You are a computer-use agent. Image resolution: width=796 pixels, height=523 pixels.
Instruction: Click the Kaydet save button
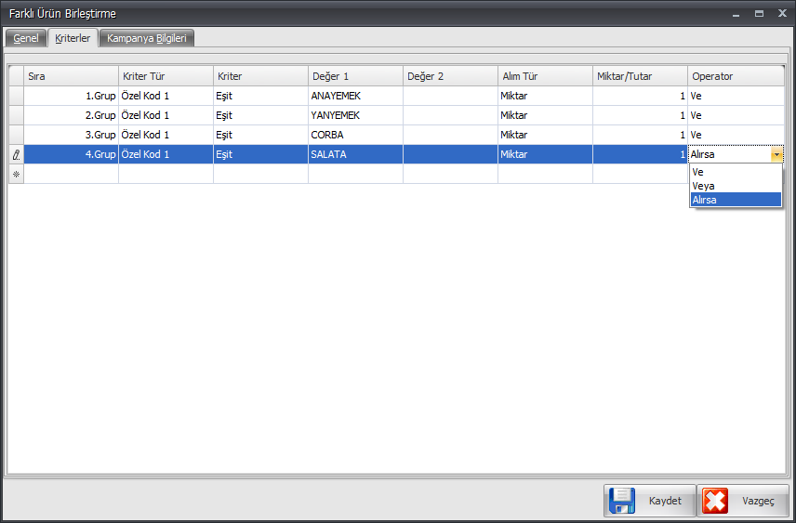648,501
